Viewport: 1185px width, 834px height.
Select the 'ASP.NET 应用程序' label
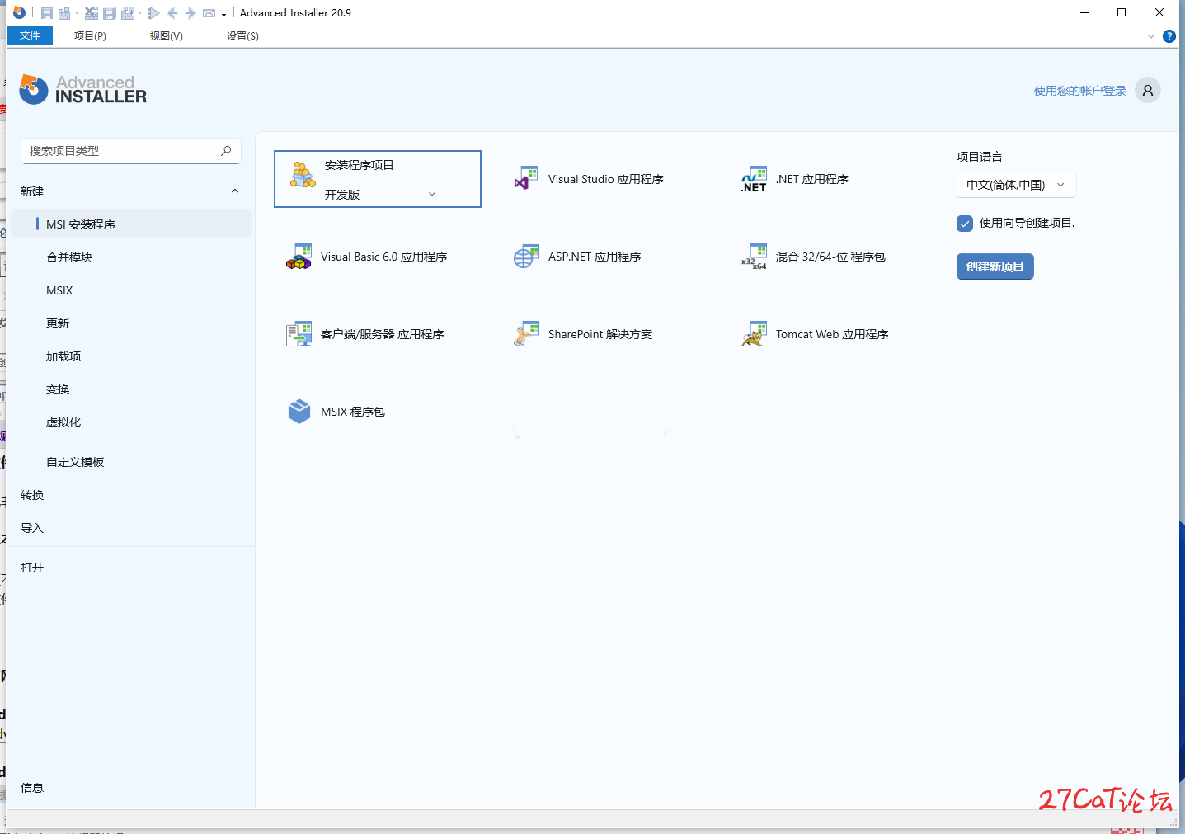(595, 257)
